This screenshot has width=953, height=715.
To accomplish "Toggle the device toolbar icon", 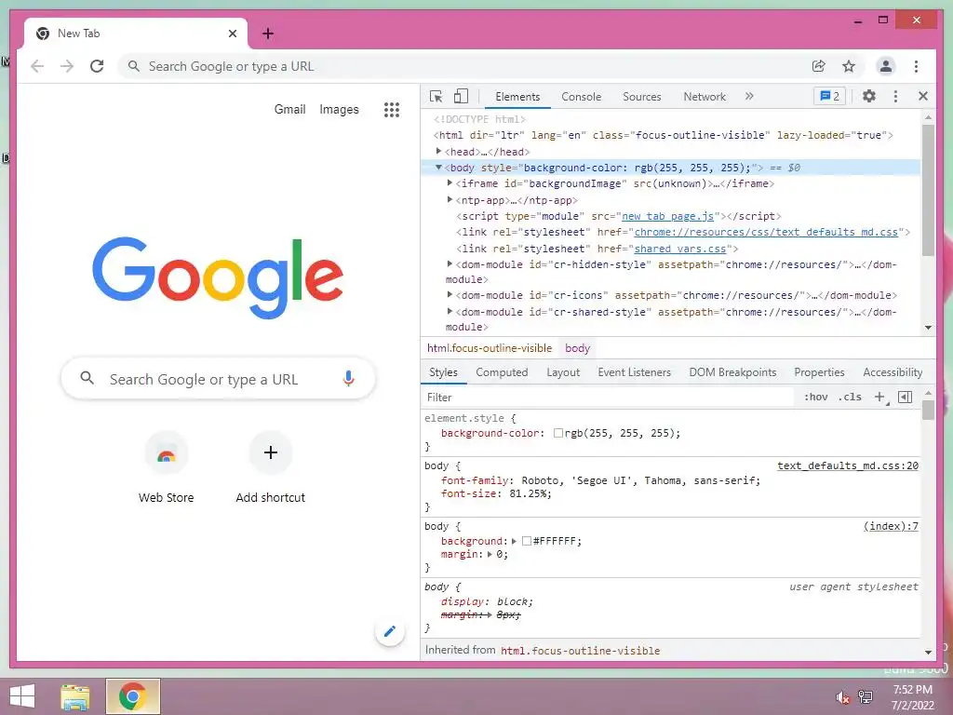I will pos(462,96).
